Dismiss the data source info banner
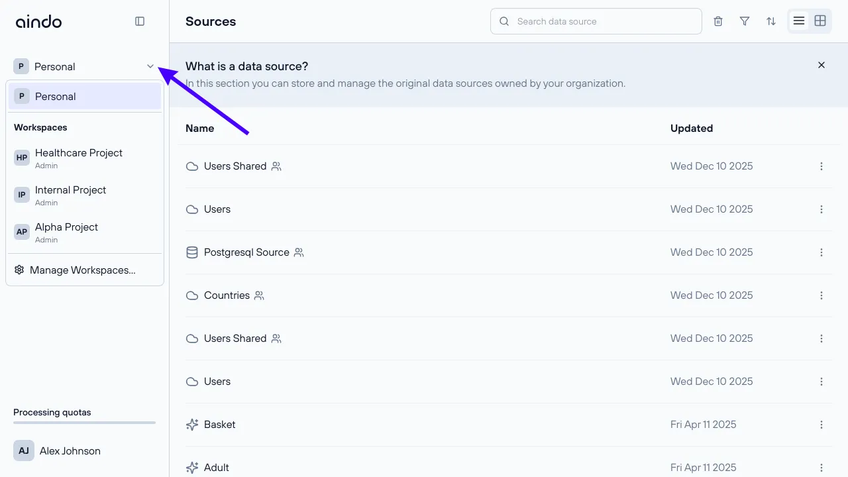Image resolution: width=848 pixels, height=477 pixels. tap(821, 65)
